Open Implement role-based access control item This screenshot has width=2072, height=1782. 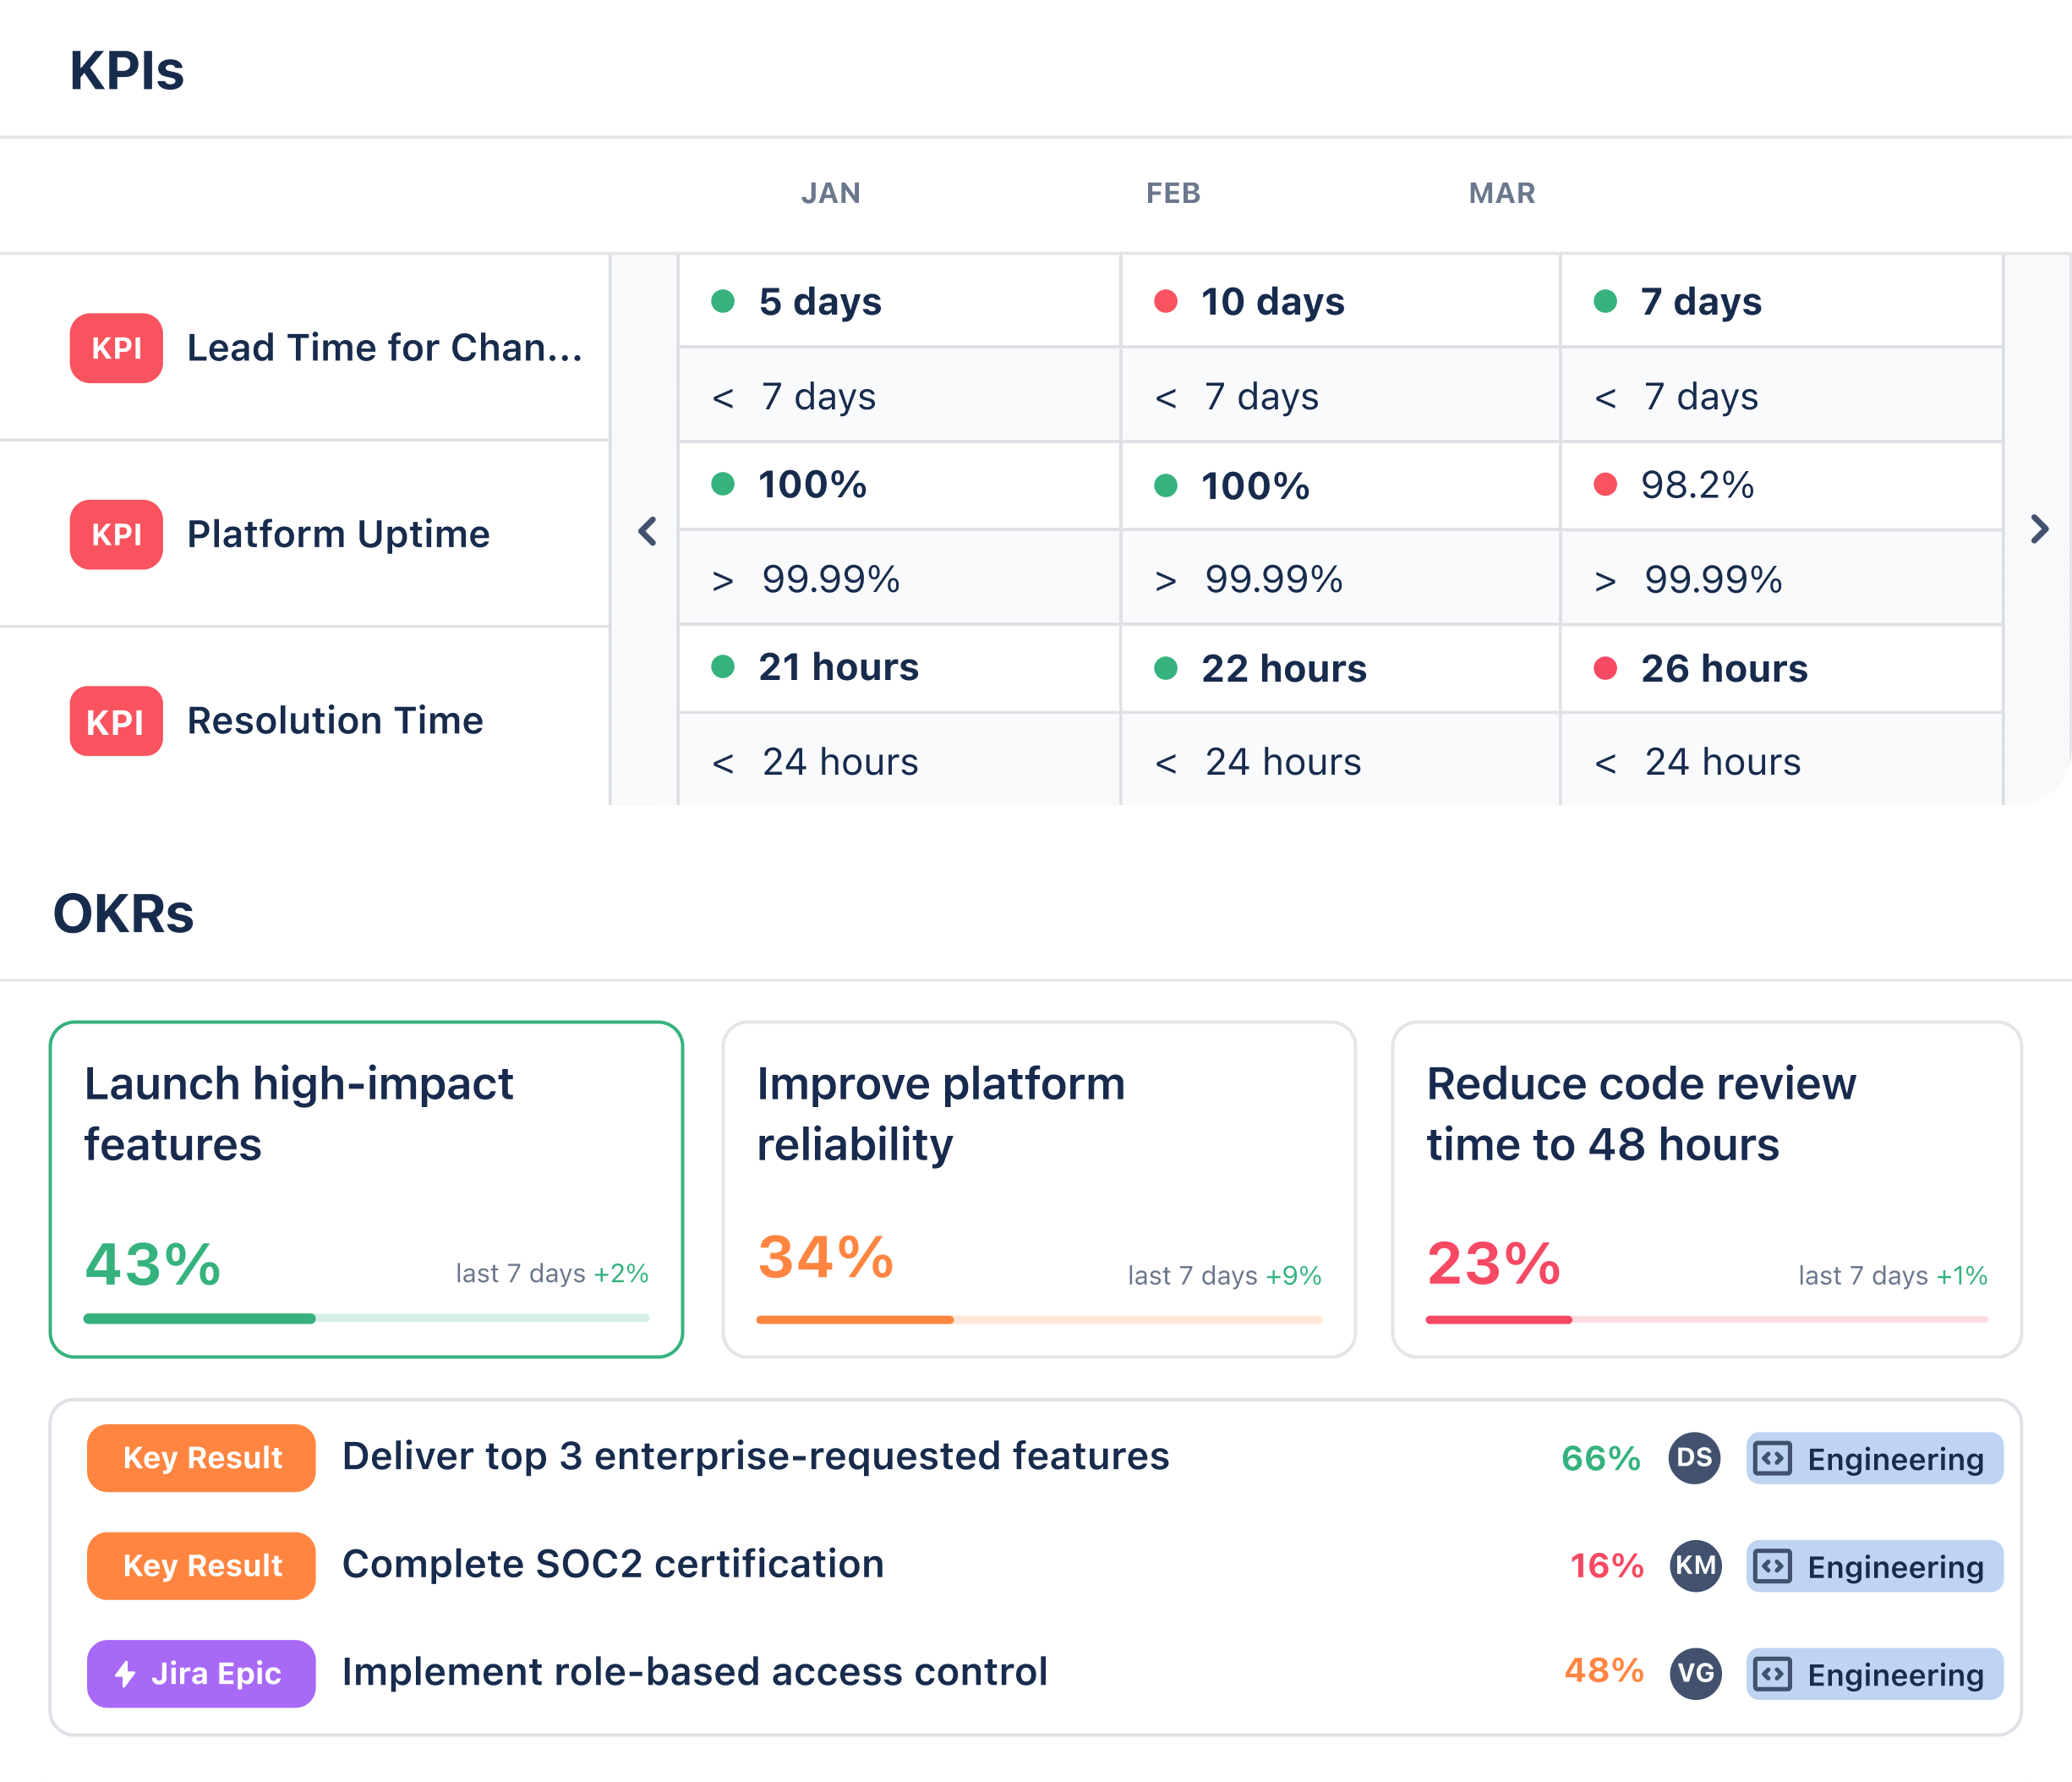(695, 1673)
